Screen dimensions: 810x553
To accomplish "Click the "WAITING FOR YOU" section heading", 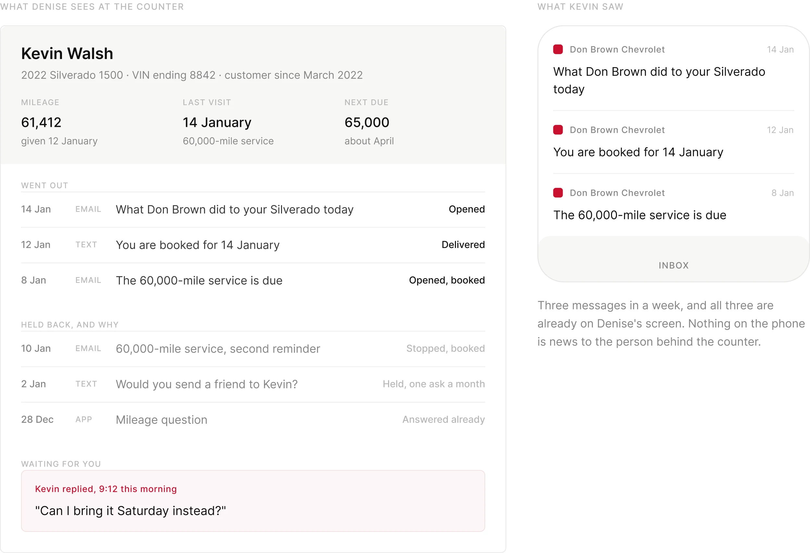I will click(61, 464).
